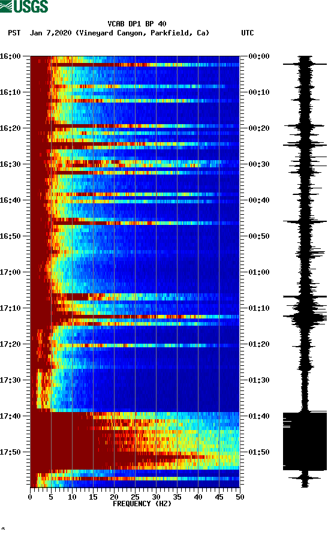331x535 pixels.
Task: Click the 16:50 PST time label
Action: coord(10,236)
